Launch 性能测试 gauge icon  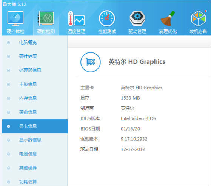[107, 18]
